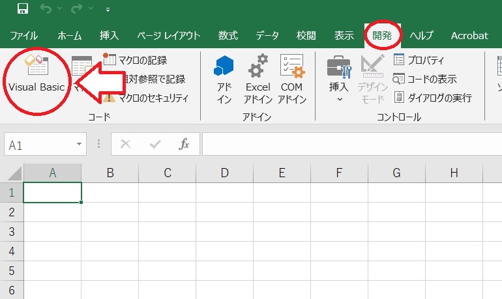Click the マクロの記録 icon
502x299 pixels.
click(110, 59)
